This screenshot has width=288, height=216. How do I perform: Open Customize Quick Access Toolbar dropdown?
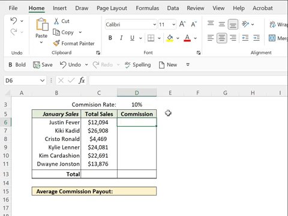(x=188, y=65)
